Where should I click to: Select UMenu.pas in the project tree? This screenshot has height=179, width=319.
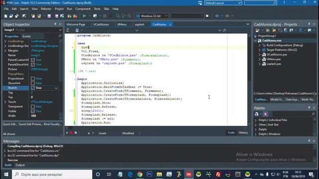(274, 59)
